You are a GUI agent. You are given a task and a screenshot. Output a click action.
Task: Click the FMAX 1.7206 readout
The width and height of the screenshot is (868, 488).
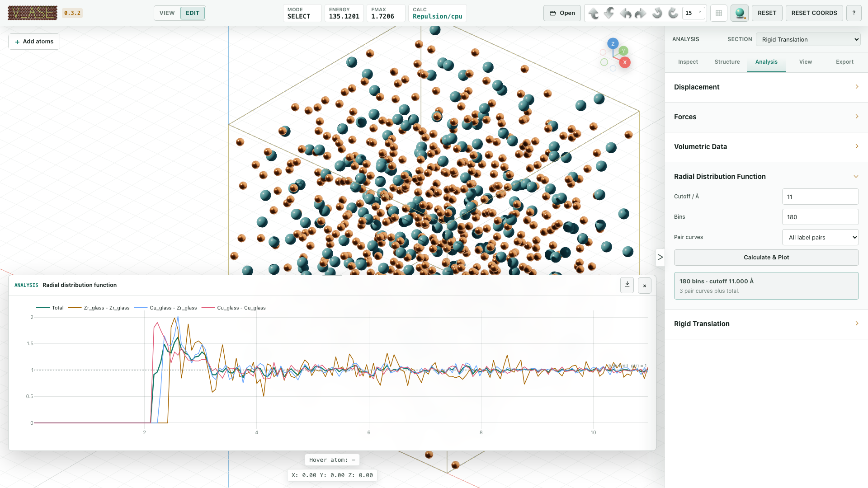pyautogui.click(x=386, y=13)
